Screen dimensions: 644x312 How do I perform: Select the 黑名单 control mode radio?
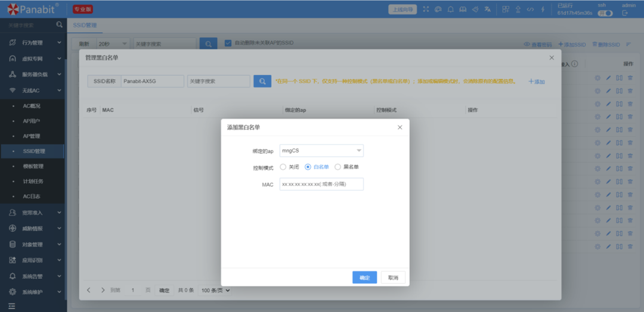[x=338, y=167]
